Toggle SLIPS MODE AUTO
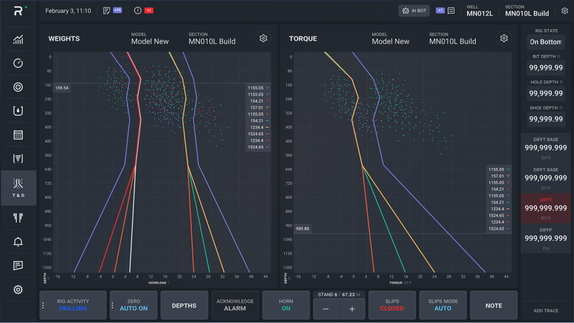 pyautogui.click(x=443, y=305)
